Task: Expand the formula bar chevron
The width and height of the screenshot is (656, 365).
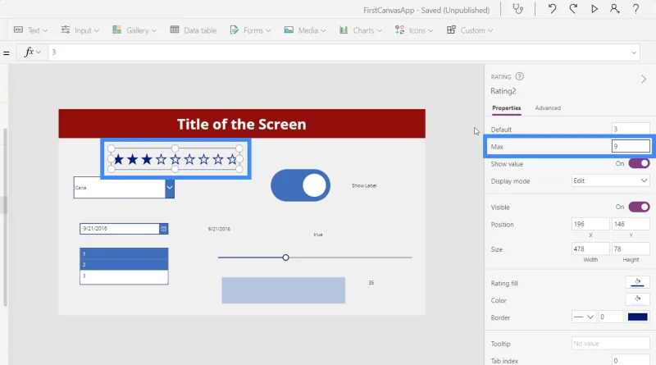Action: pos(634,52)
